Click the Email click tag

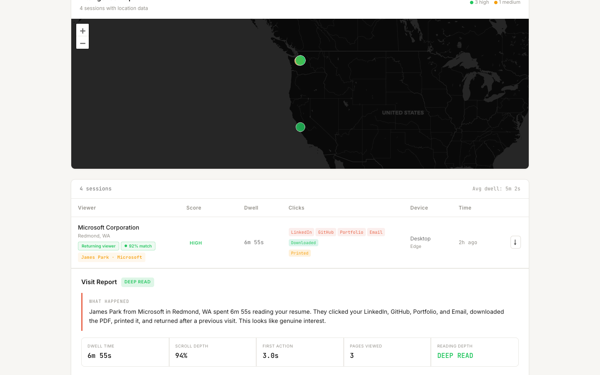click(376, 232)
